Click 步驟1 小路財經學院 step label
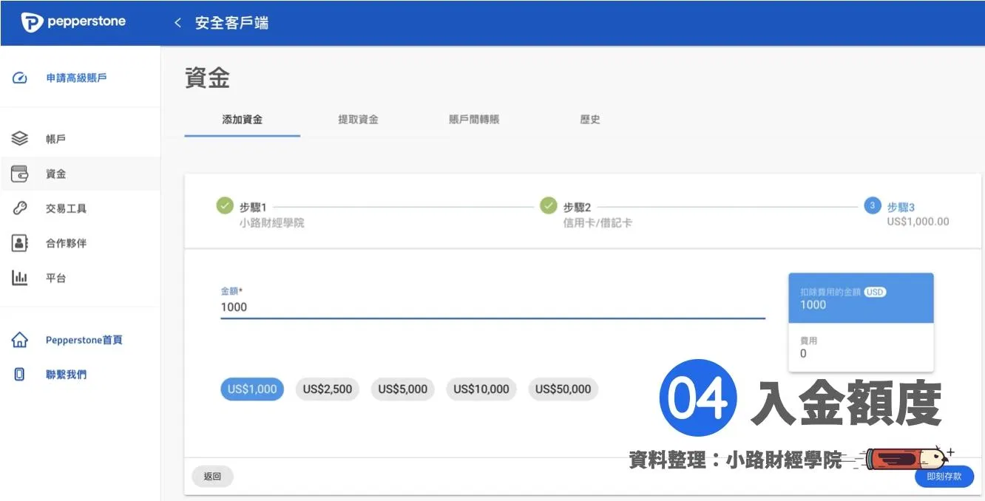Screen dimensions: 985x501 tap(272, 215)
